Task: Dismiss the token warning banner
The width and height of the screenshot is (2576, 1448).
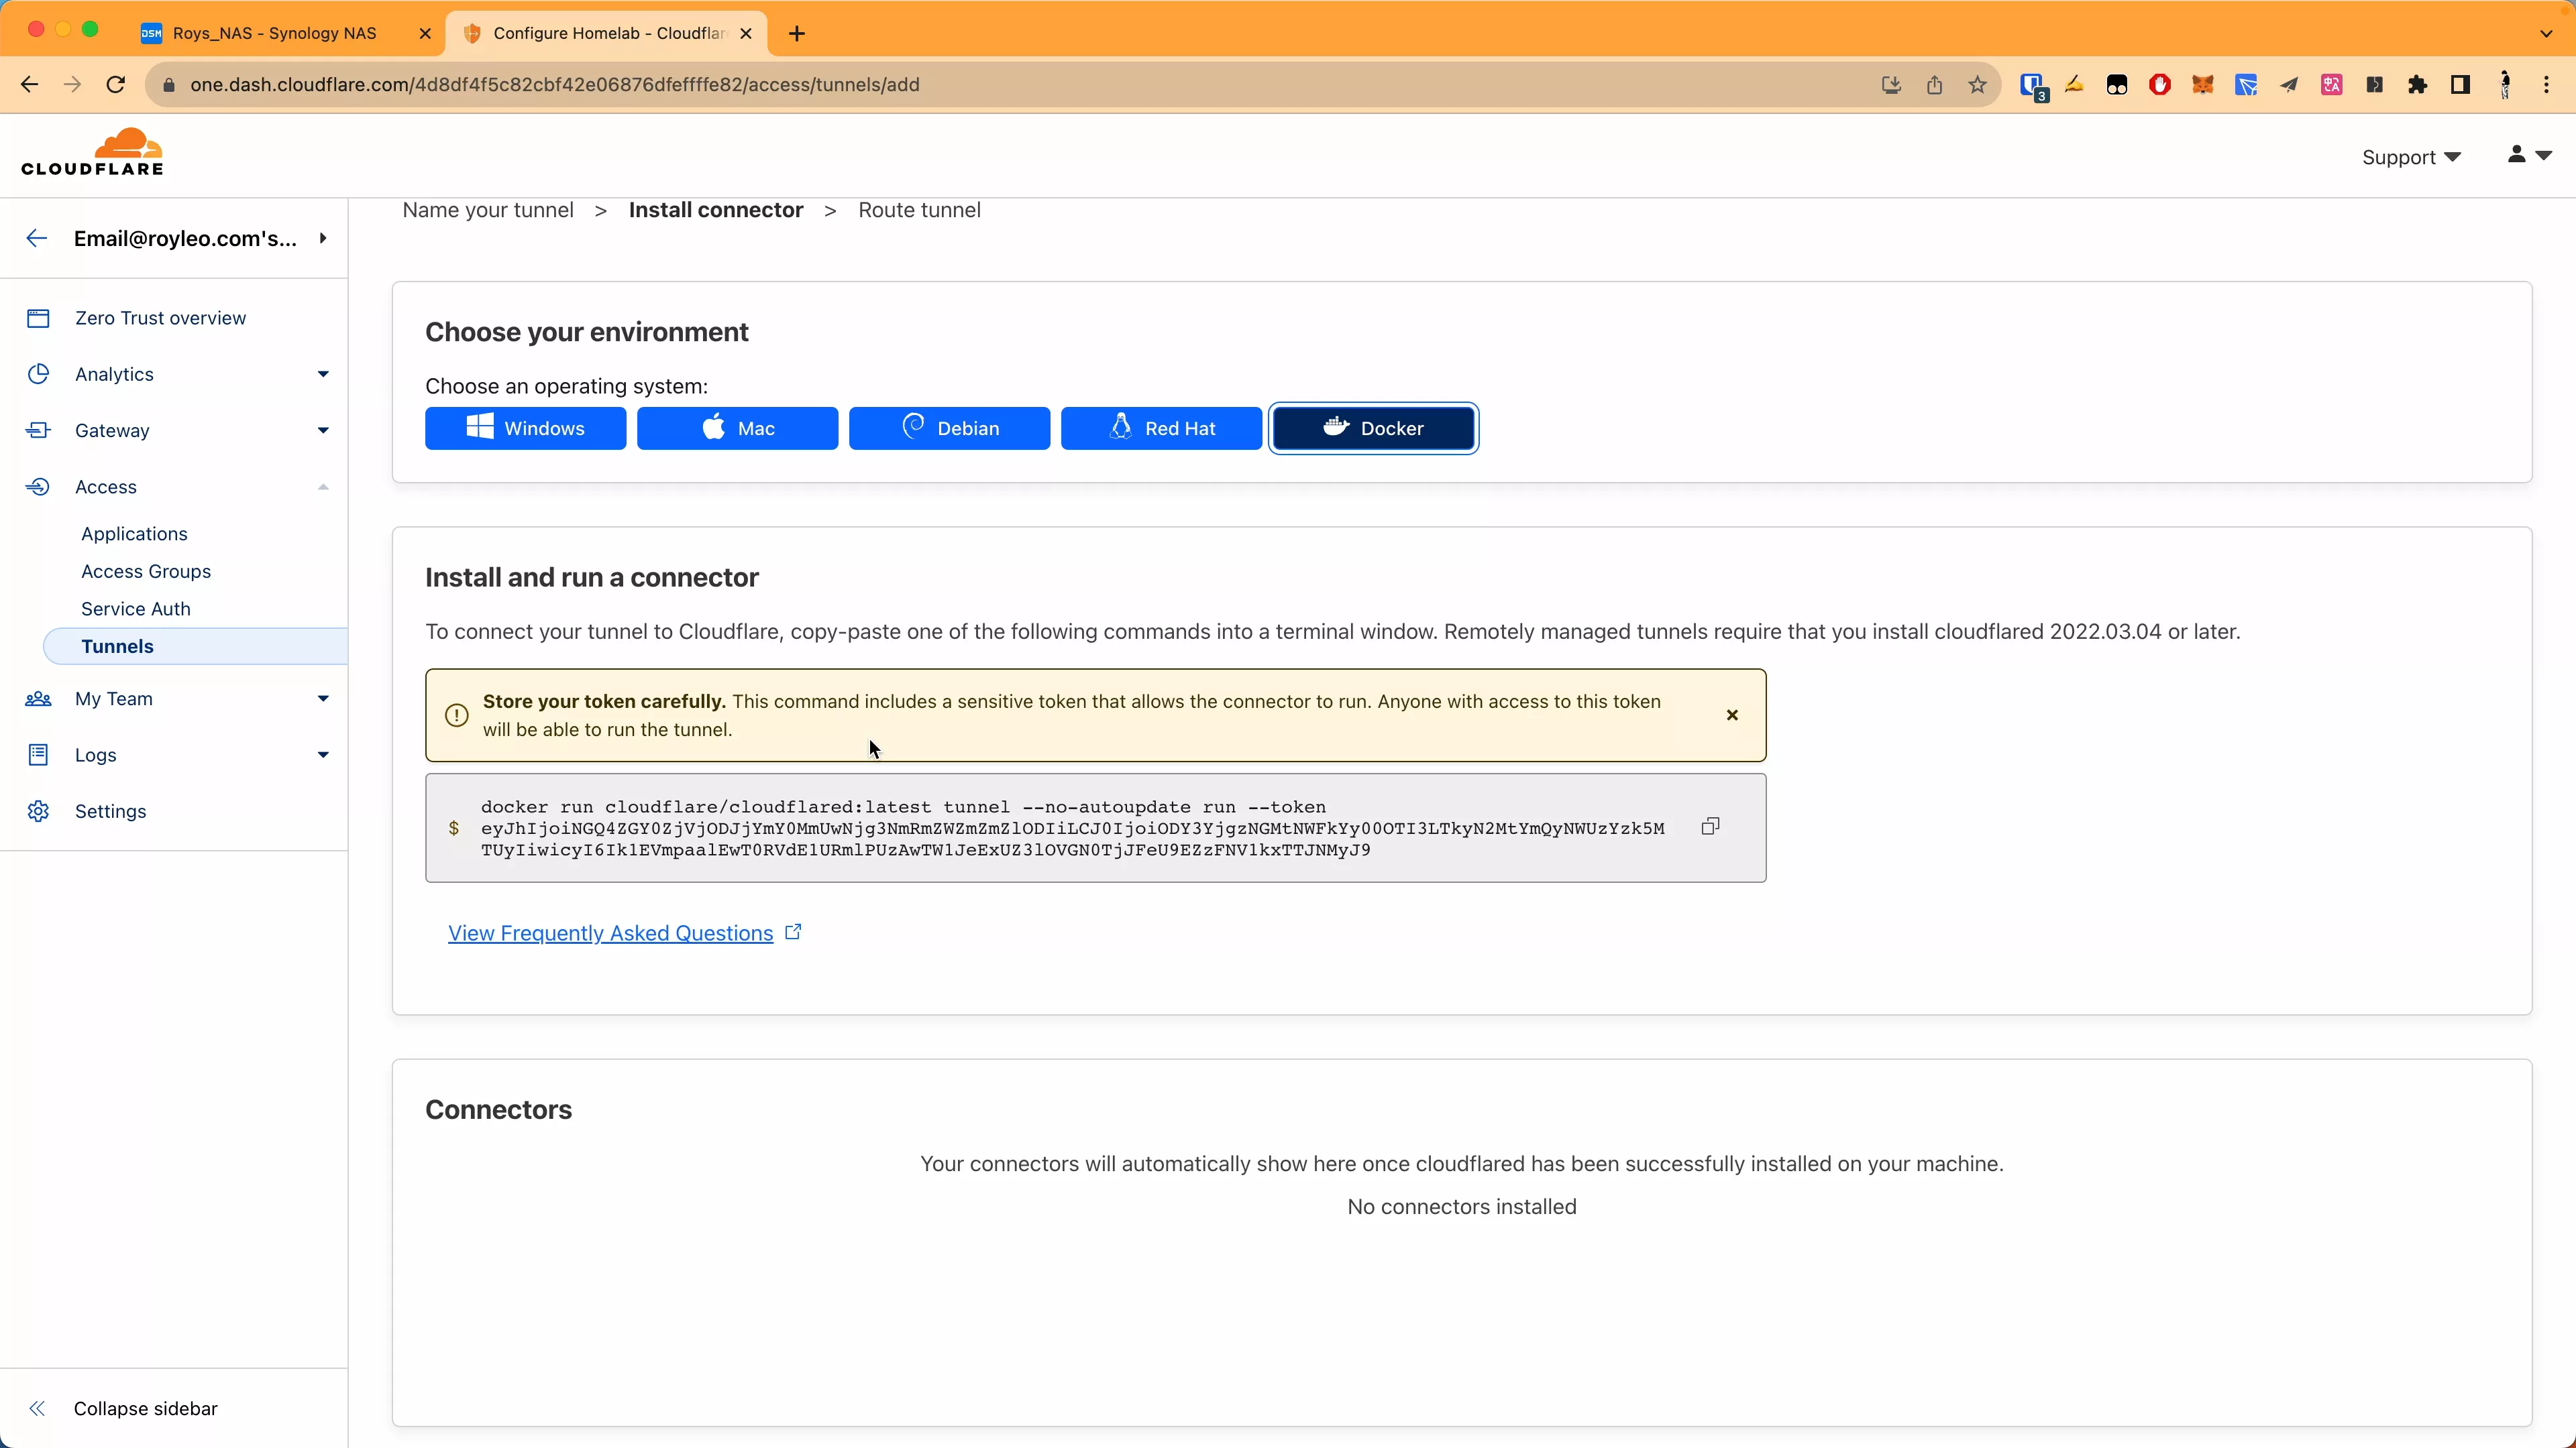Action: pyautogui.click(x=1732, y=715)
